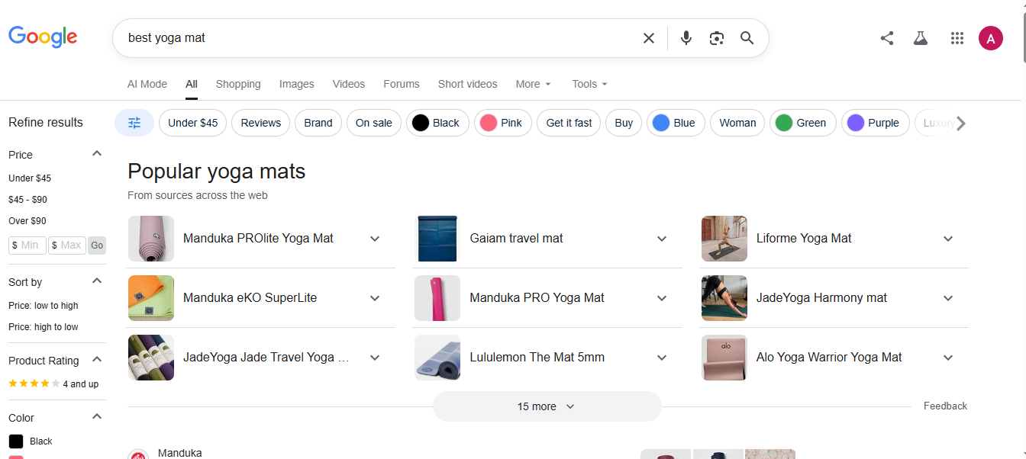Filter by Black color chip

tap(437, 123)
